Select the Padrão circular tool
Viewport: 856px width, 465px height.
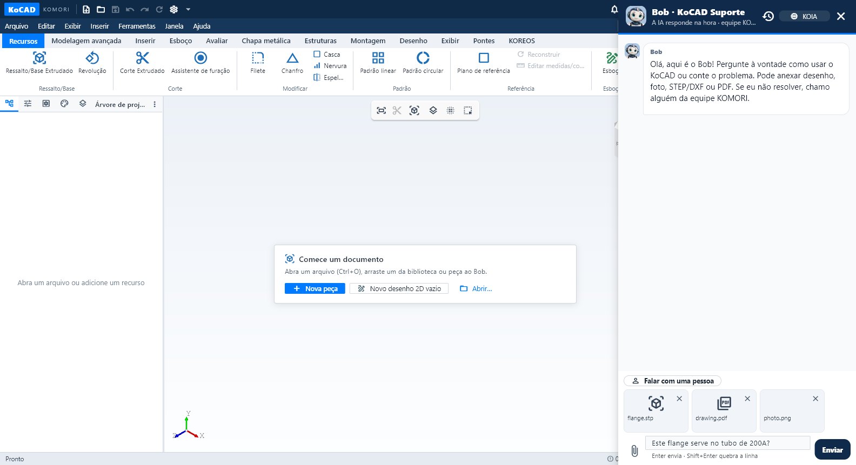coord(423,63)
